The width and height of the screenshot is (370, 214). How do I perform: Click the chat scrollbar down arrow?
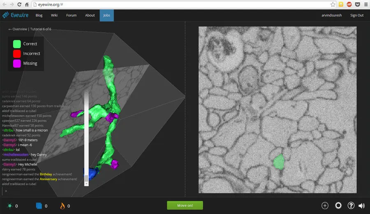point(86,184)
